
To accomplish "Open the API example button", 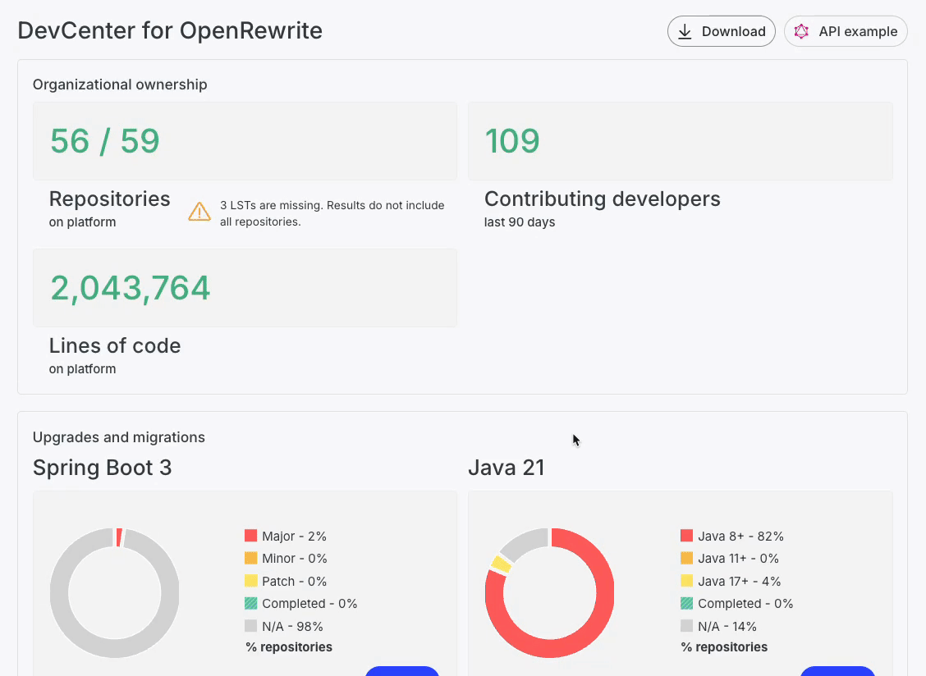I will coord(846,31).
